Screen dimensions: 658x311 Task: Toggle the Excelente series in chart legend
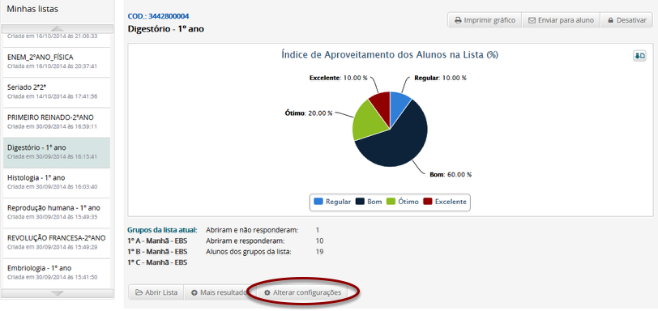click(445, 202)
